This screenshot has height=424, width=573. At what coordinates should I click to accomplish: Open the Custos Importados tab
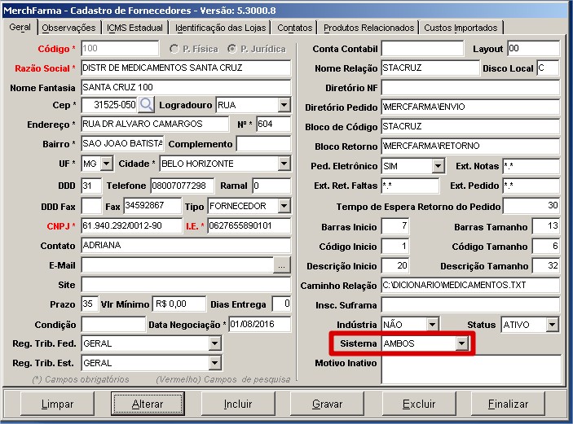pyautogui.click(x=461, y=28)
